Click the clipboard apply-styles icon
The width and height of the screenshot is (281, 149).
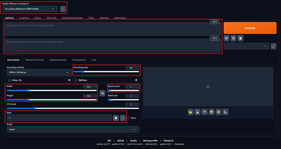(x=240, y=38)
